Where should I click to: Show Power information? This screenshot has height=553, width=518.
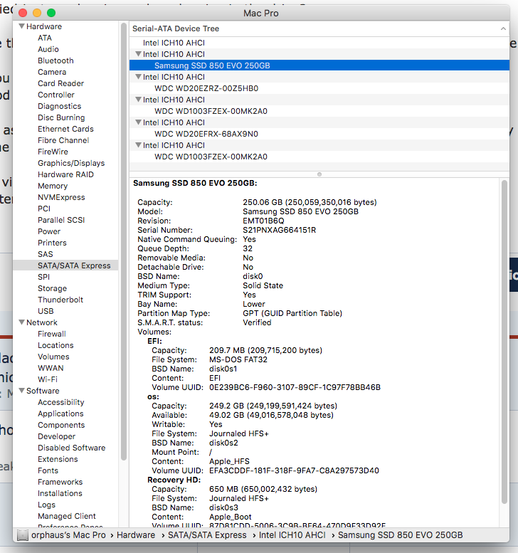click(x=49, y=231)
